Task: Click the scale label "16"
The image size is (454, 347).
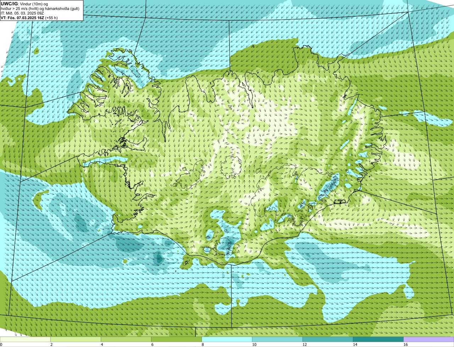Action: click(x=406, y=345)
